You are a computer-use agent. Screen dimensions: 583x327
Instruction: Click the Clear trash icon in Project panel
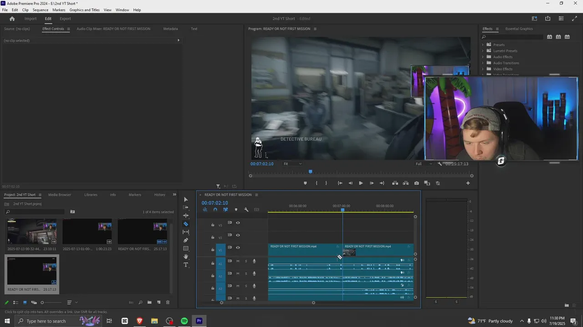pos(168,302)
